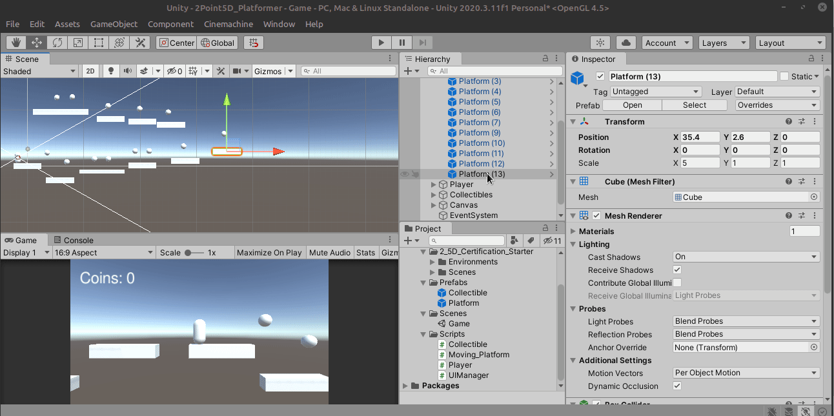This screenshot has width=834, height=416.
Task: Toggle scene audio speaker icon
Action: 128,71
